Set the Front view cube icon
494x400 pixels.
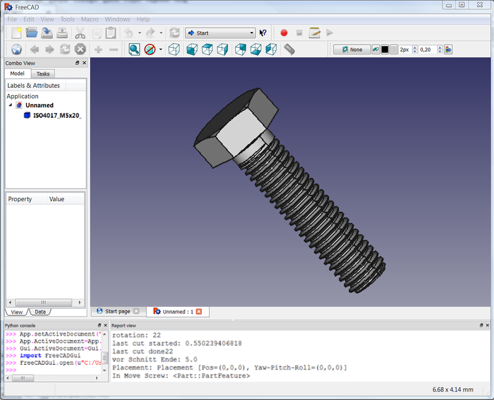[x=192, y=49]
